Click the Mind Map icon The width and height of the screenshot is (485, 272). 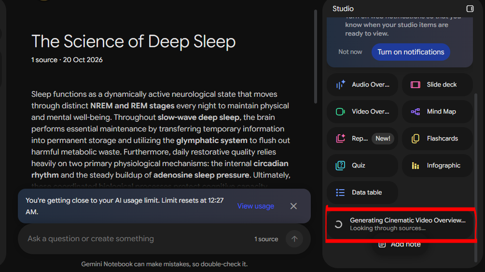tap(416, 112)
